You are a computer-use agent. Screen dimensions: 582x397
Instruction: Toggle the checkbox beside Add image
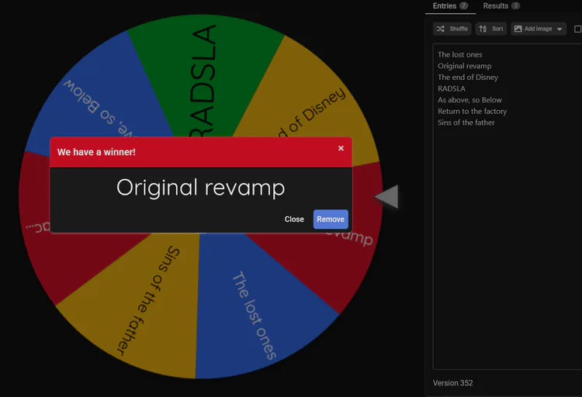tap(577, 29)
